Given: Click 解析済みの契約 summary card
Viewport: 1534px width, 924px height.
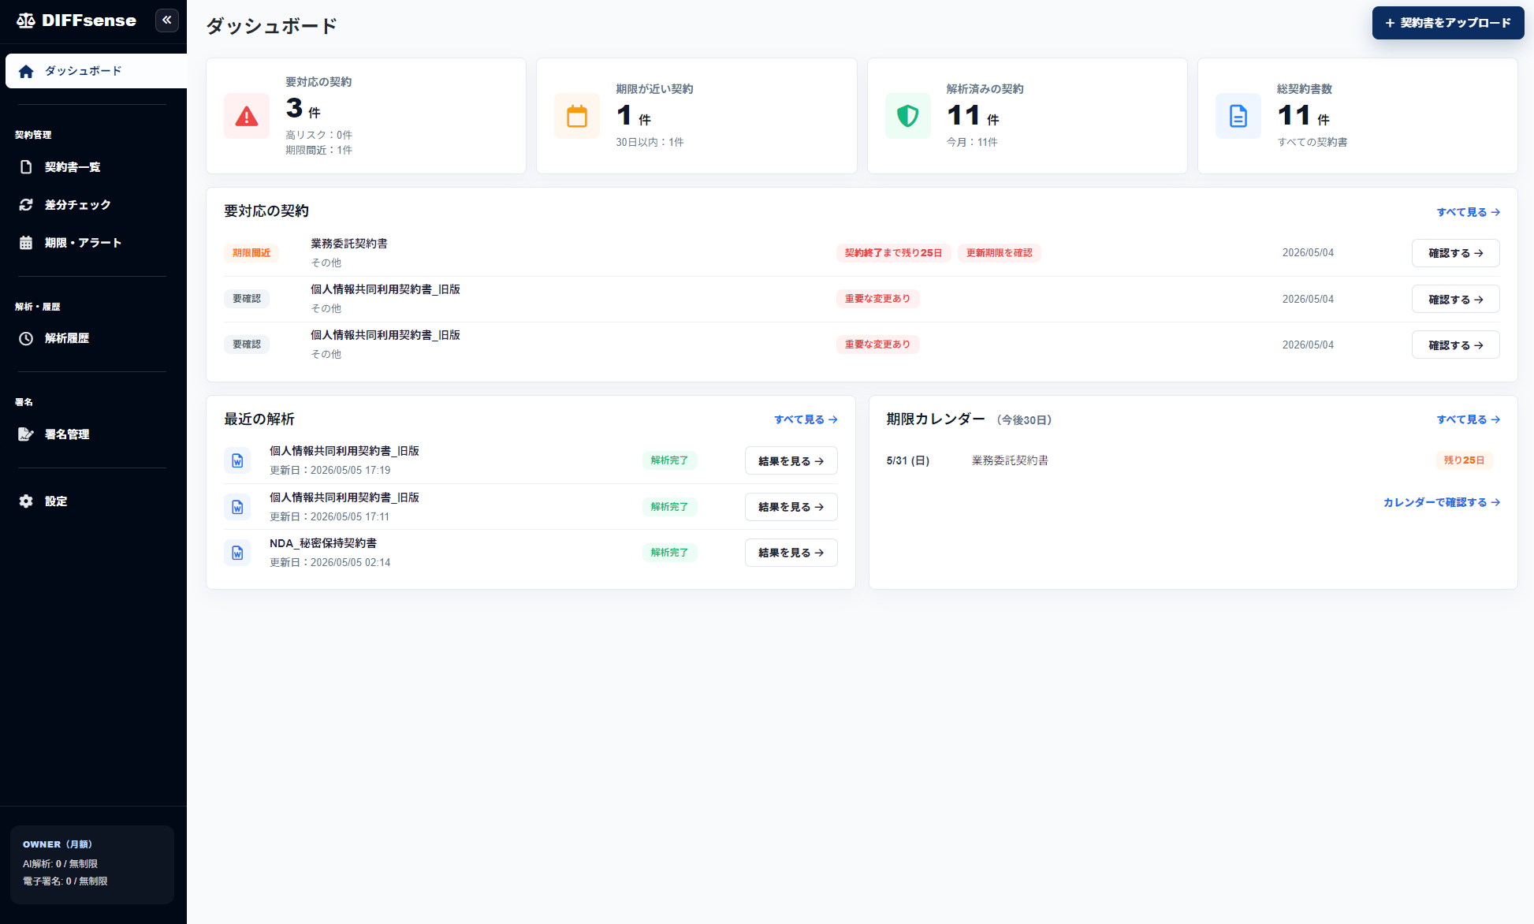Looking at the screenshot, I should pyautogui.click(x=1027, y=116).
